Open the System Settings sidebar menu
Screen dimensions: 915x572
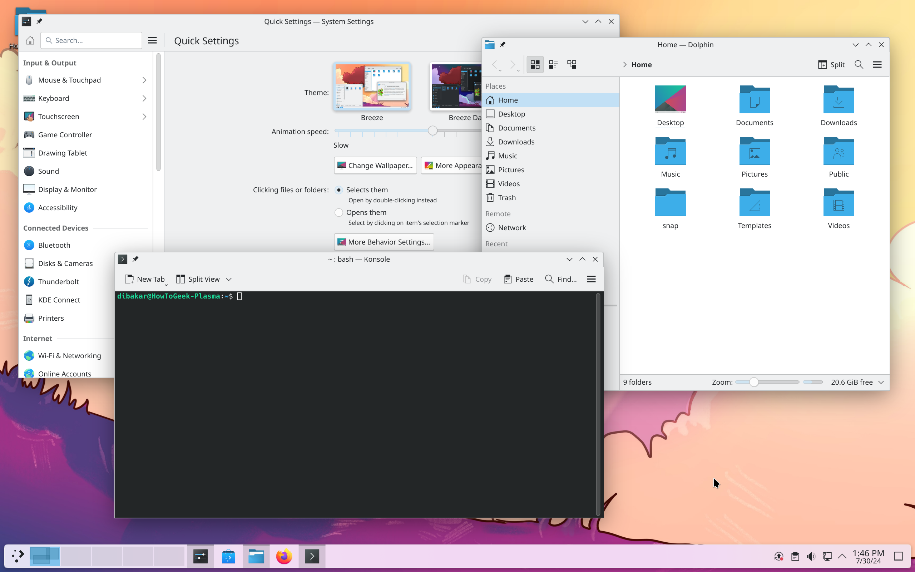[152, 40]
